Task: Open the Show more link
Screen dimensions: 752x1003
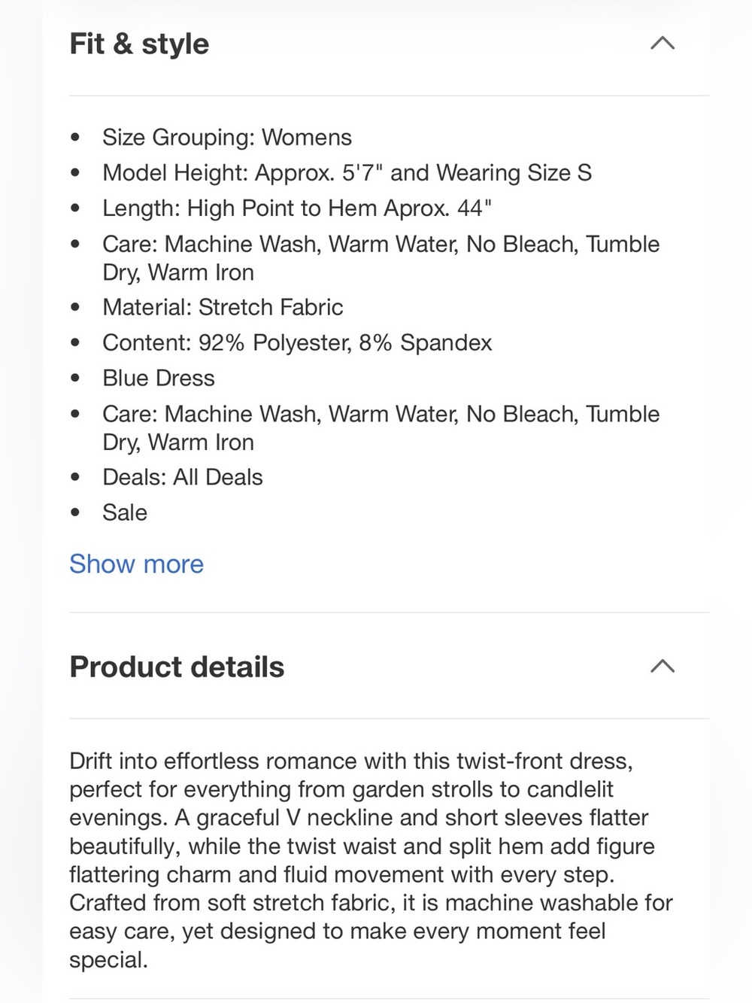Action: click(136, 564)
